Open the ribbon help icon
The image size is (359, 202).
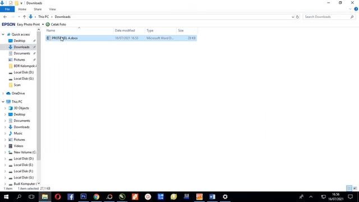(356, 9)
